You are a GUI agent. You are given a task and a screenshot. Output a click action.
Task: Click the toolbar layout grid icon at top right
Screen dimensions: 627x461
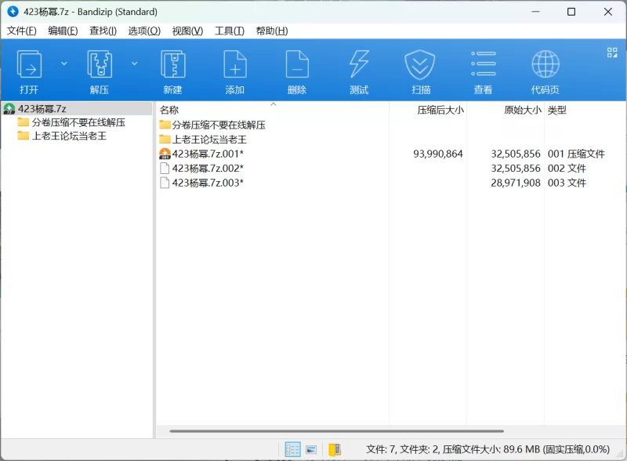point(612,53)
